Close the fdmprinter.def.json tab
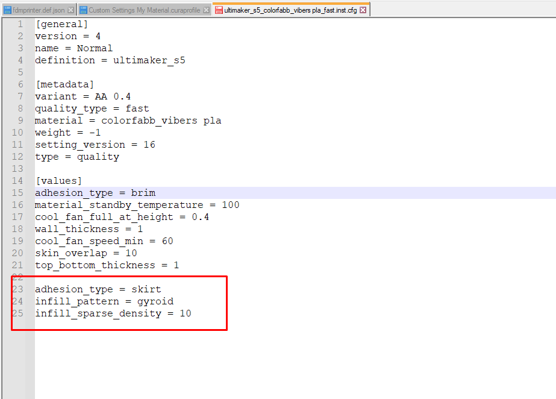Screen dimensions: 556x399 71,10
